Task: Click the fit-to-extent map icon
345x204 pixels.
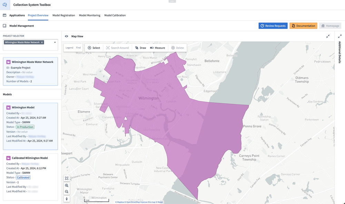Action: point(67,178)
